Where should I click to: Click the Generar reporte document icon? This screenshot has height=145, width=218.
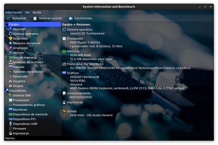[x=35, y=18]
